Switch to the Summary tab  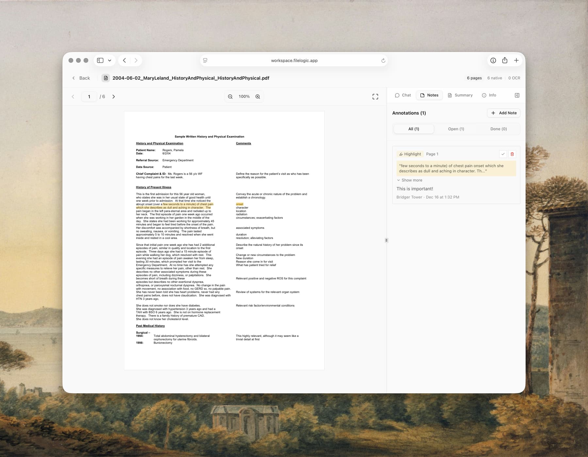pos(460,95)
